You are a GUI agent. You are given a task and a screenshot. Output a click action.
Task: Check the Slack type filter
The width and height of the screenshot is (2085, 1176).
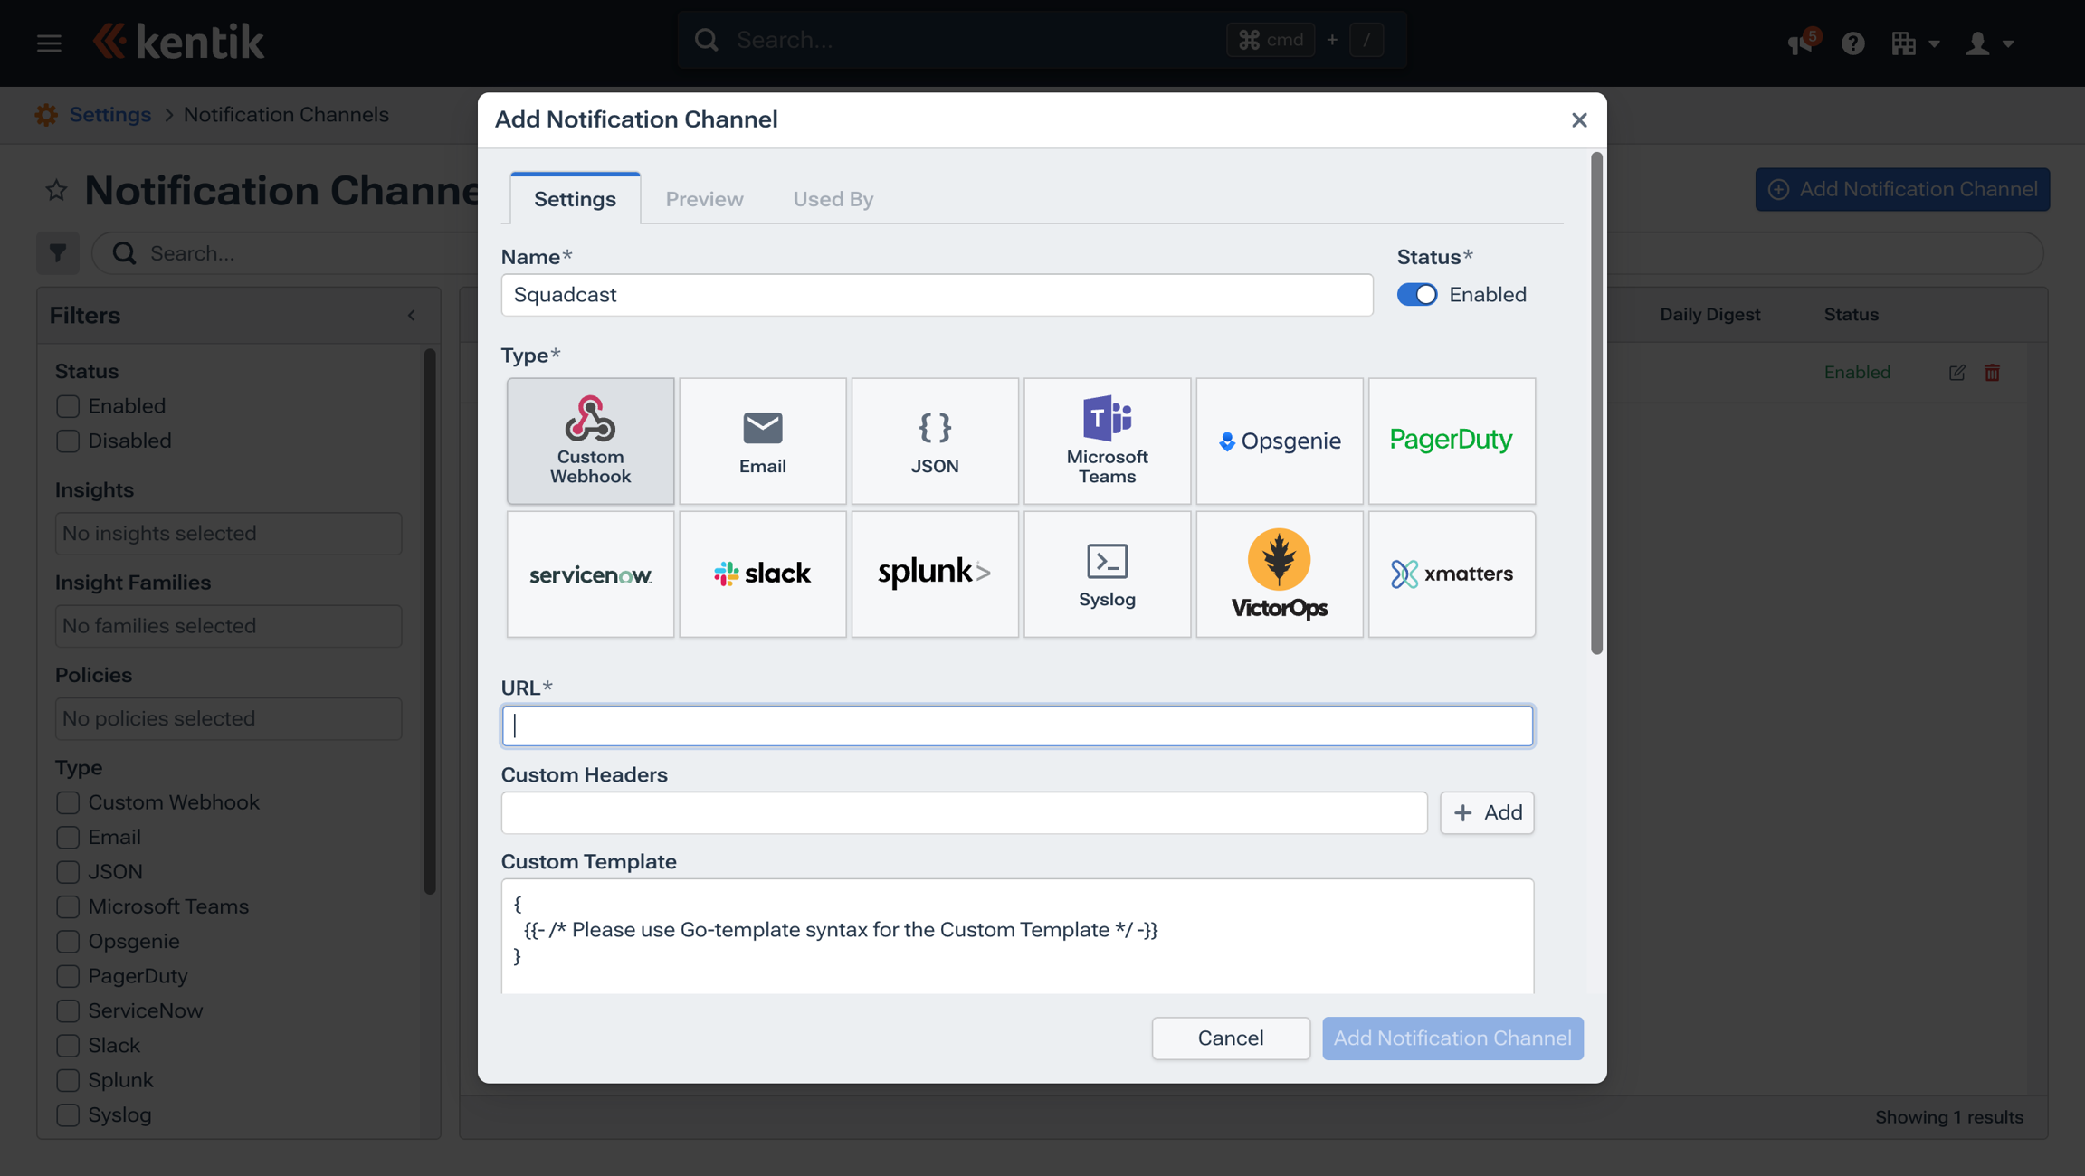pyautogui.click(x=68, y=1046)
